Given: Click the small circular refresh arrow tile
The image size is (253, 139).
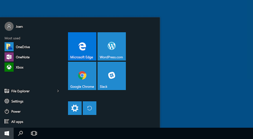Looking at the screenshot, I should [89, 108].
